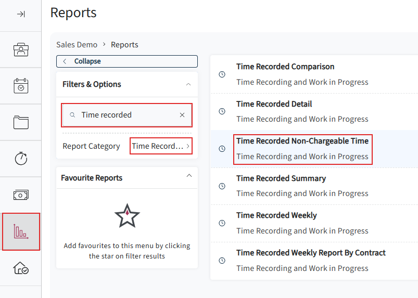Screen dimensions: 418x298
Task: Open the folder sidebar icon
Action: point(21,122)
